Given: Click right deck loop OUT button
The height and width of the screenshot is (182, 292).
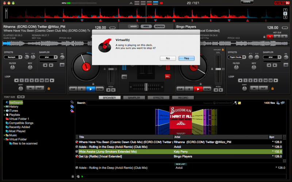Looking at the screenshot, I should pyautogui.click(x=263, y=88).
